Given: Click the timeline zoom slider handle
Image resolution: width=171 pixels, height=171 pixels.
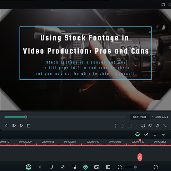Looking at the screenshot, I should click(x=135, y=167).
